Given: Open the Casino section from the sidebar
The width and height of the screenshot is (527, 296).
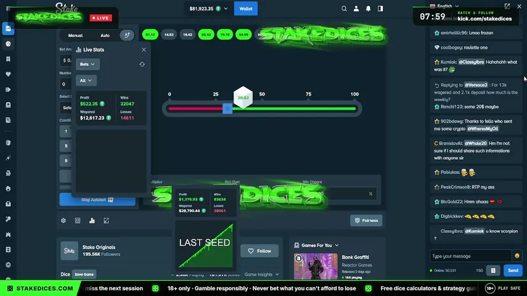Looking at the screenshot, I should (8, 28).
